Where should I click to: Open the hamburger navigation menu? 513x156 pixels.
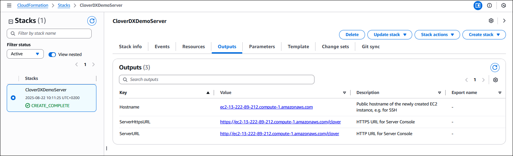(9, 5)
